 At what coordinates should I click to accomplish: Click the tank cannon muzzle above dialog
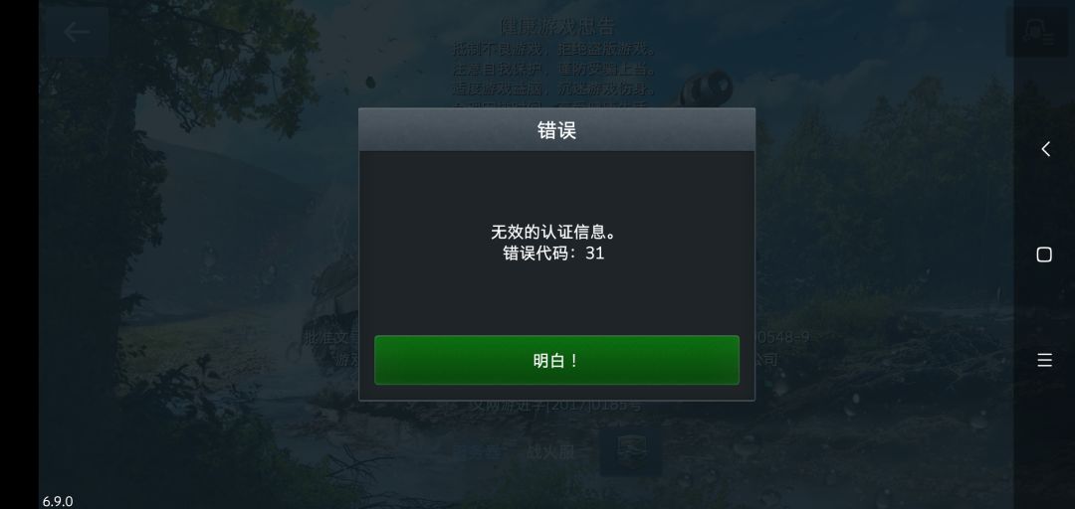tap(706, 87)
